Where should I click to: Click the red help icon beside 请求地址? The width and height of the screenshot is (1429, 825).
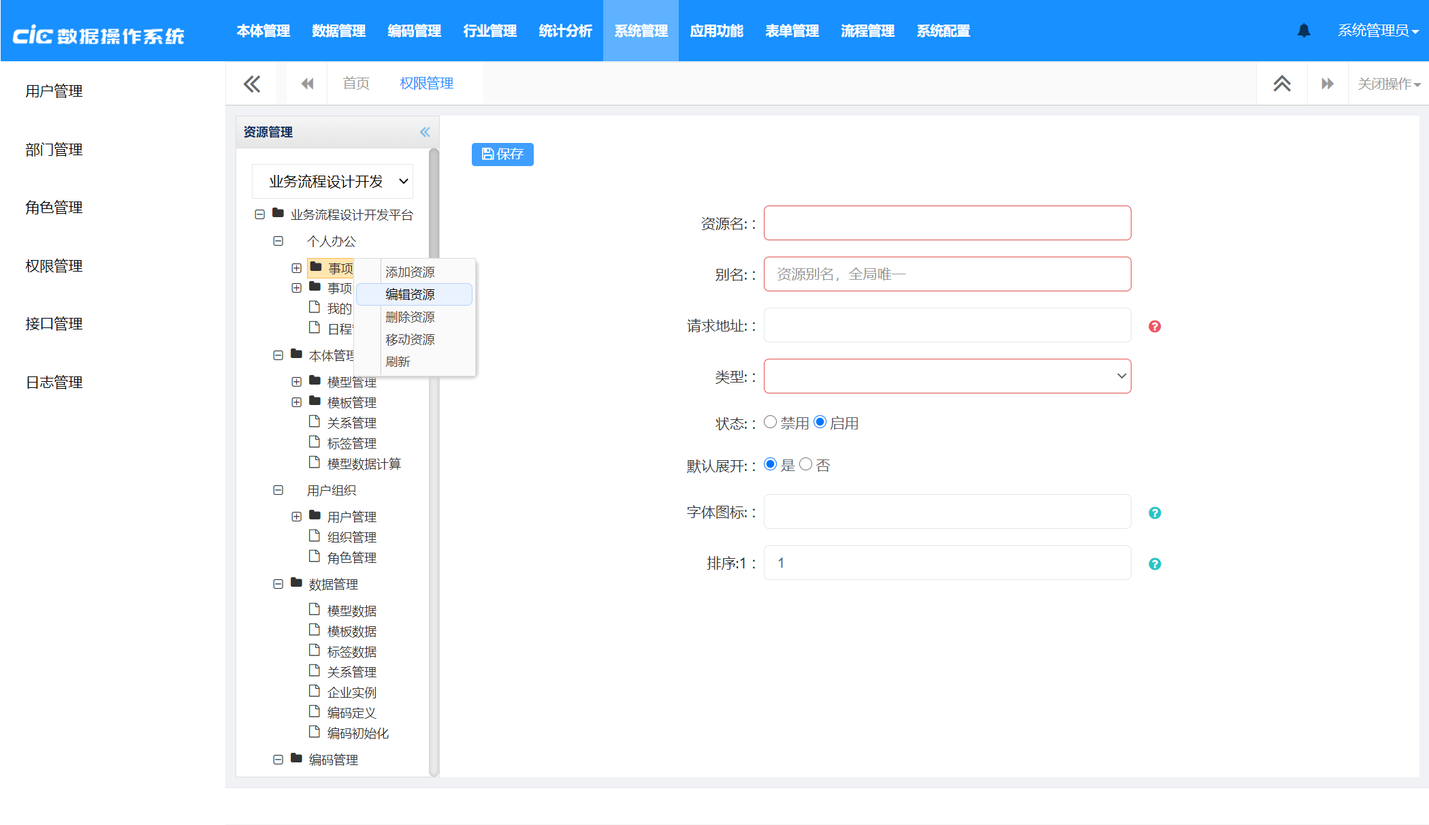[1154, 327]
